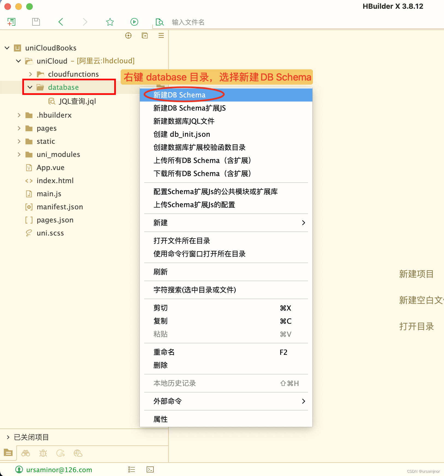Open the 新建 submenu
Viewport: 444px width, 476px height.
pos(226,223)
